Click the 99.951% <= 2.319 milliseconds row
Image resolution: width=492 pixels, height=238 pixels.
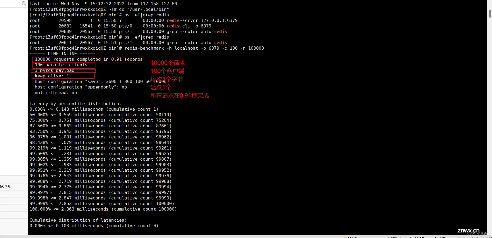tap(101, 170)
